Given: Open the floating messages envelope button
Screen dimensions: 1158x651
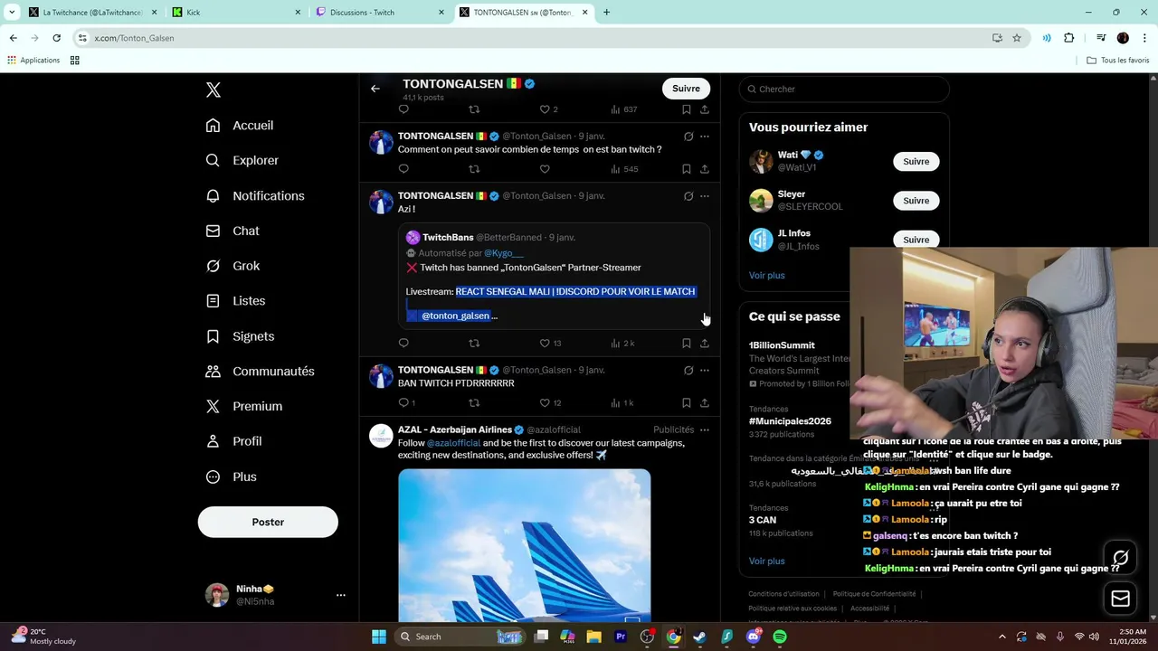Looking at the screenshot, I should [x=1121, y=599].
